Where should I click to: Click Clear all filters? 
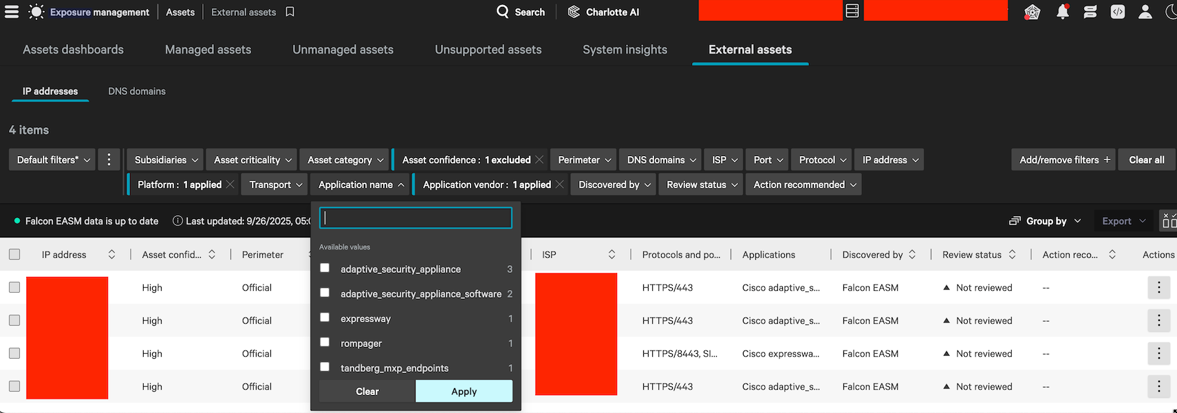coord(1147,159)
